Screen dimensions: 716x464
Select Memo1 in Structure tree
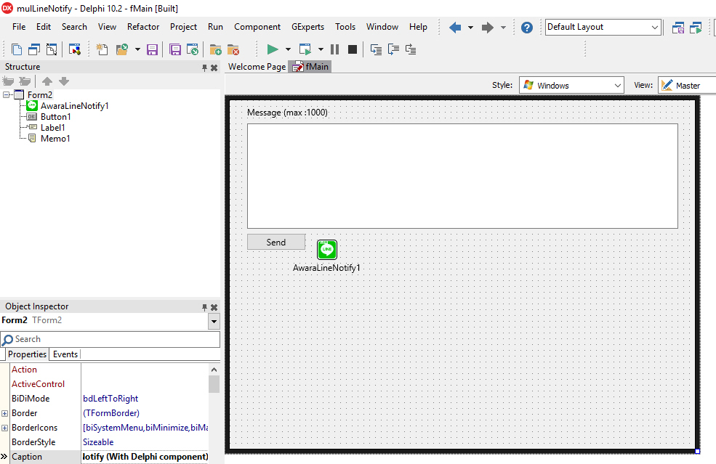(55, 139)
